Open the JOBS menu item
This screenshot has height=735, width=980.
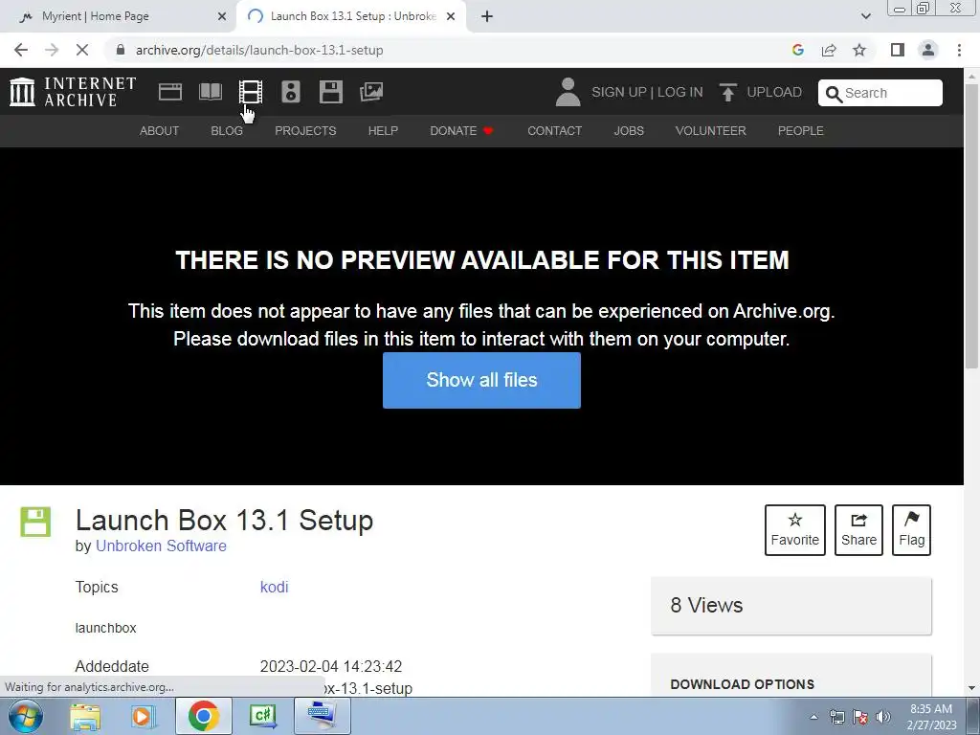point(629,130)
